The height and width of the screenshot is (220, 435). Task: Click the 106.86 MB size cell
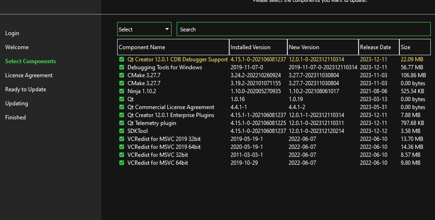413,75
